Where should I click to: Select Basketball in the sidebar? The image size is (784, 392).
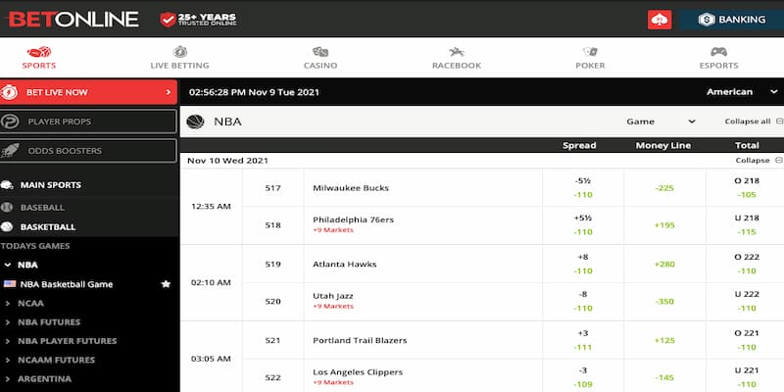click(x=48, y=227)
